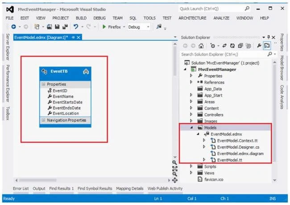Select EventModel.edmx.diagram file
The image size is (290, 205).
coord(240,153)
